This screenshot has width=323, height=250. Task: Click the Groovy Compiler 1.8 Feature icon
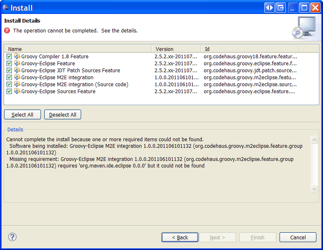(17, 56)
